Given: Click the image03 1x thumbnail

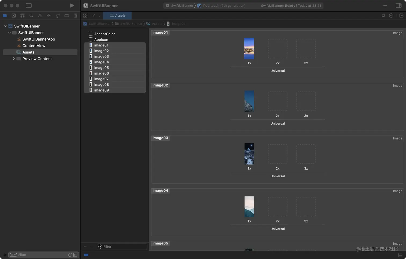Looking at the screenshot, I should pos(249,154).
